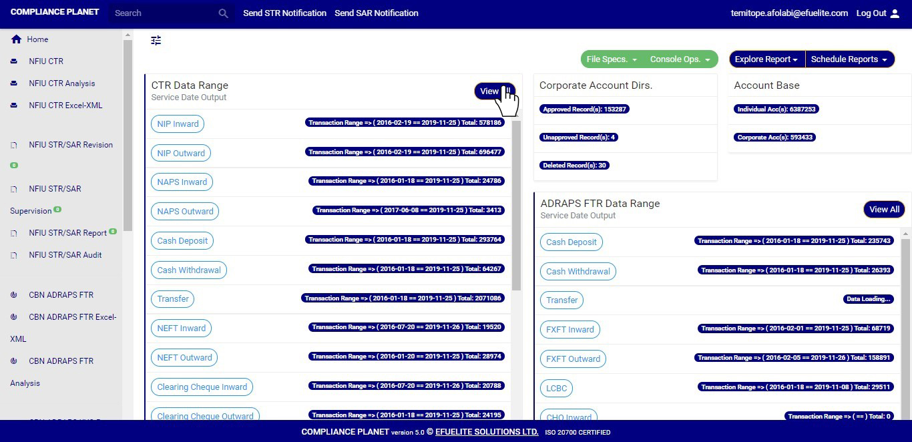Click the NFIU CTR Excel-XML icon
Viewport: 912px width, 442px height.
(14, 105)
